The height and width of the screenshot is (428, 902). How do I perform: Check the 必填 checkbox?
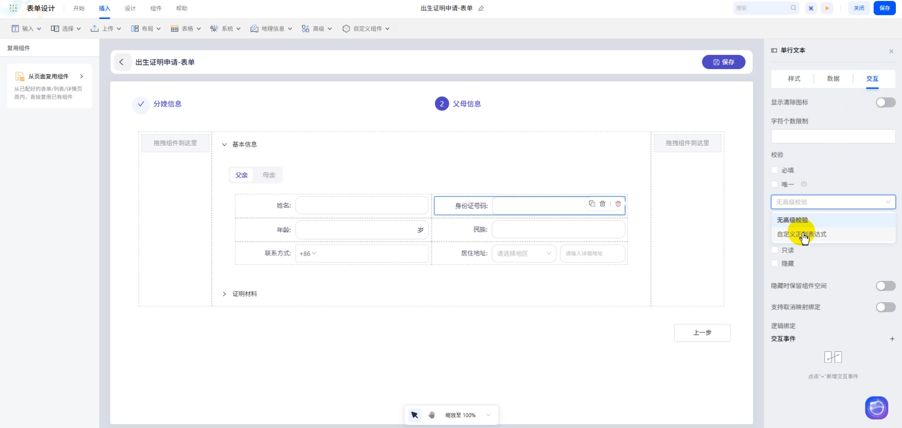tap(775, 170)
